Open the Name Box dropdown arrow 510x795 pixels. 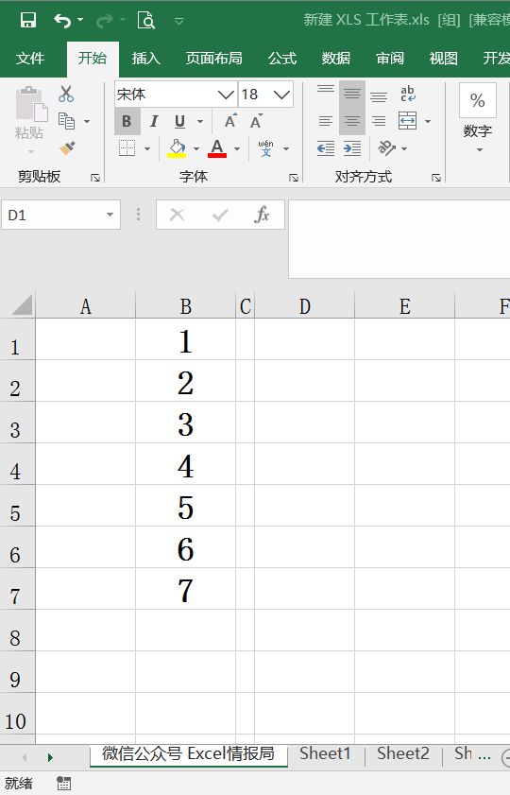(110, 215)
